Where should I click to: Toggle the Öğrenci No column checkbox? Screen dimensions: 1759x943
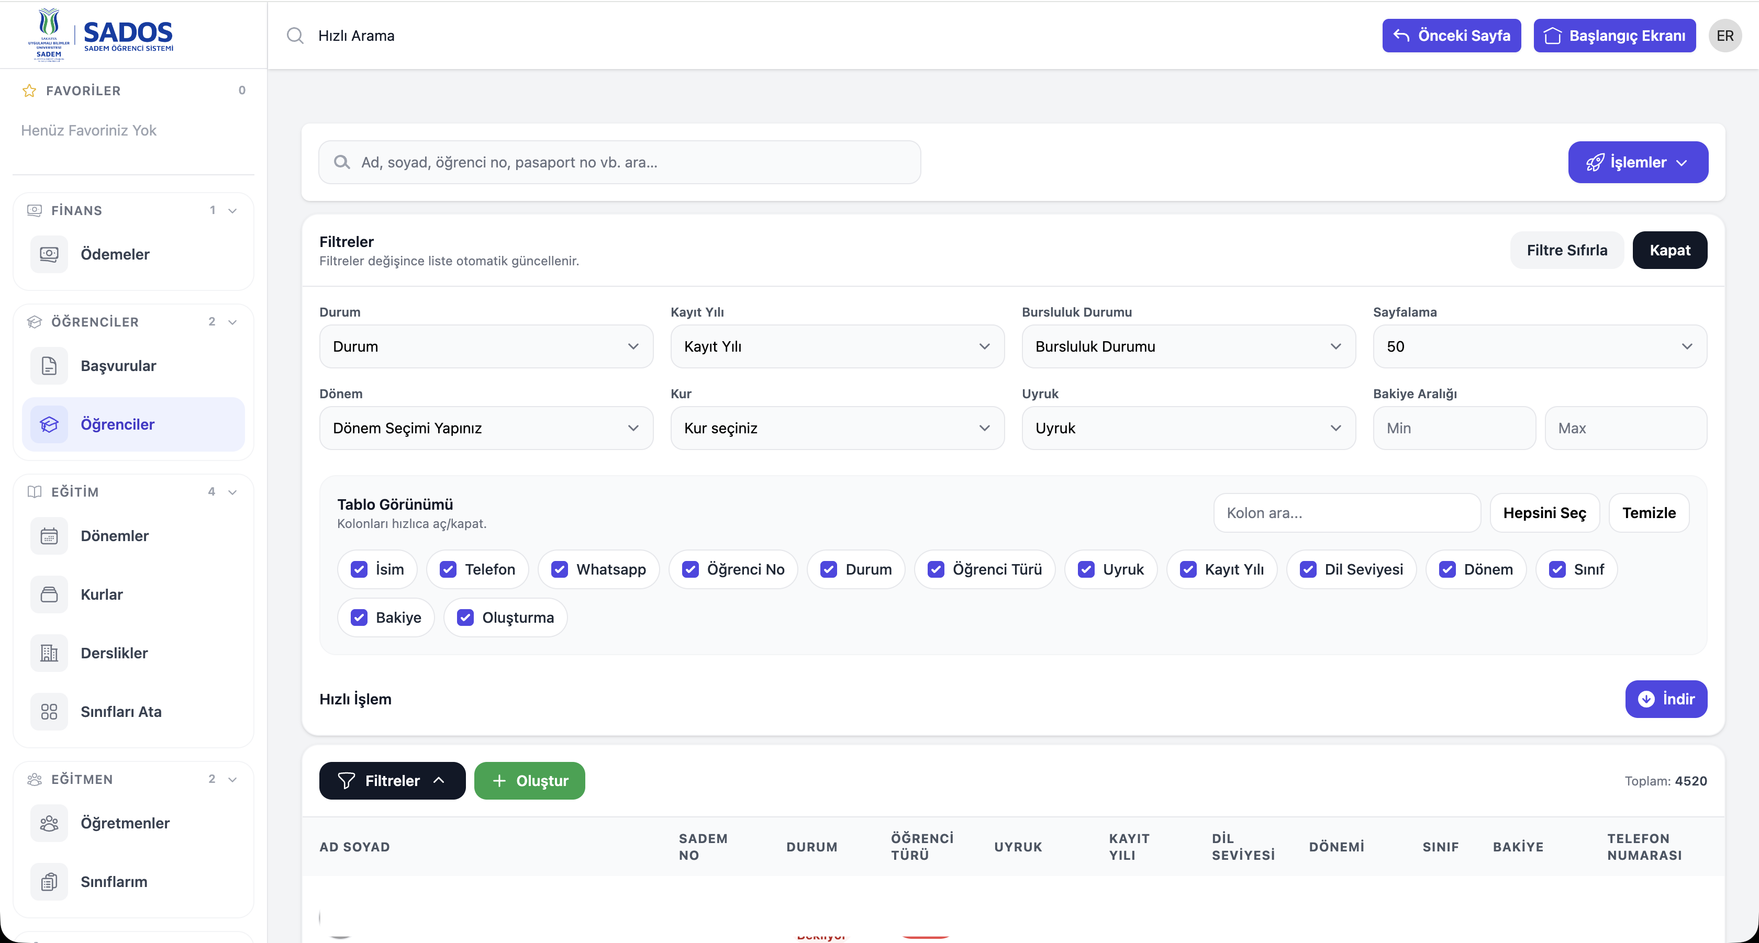click(691, 569)
